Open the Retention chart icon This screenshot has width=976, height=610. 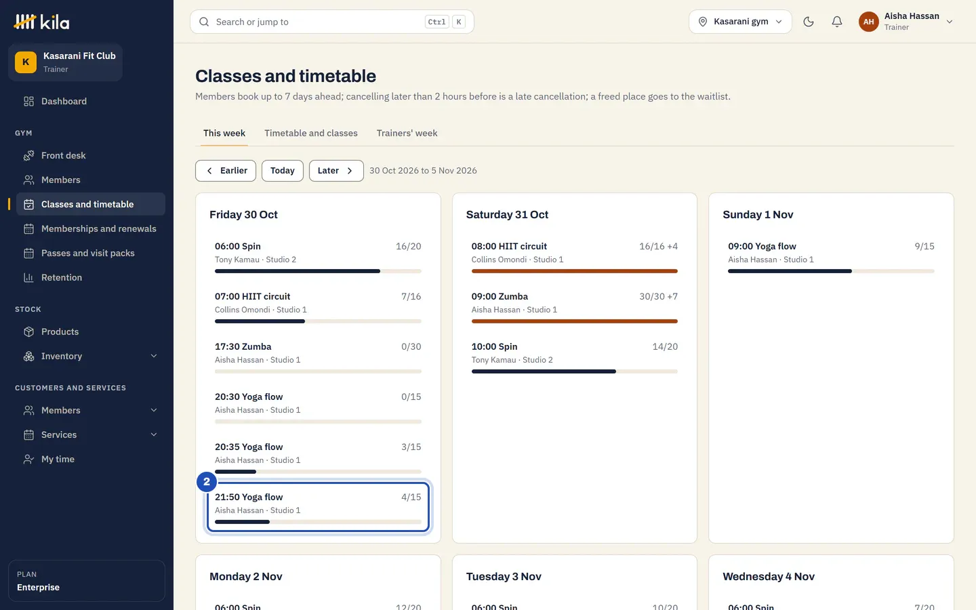[28, 278]
